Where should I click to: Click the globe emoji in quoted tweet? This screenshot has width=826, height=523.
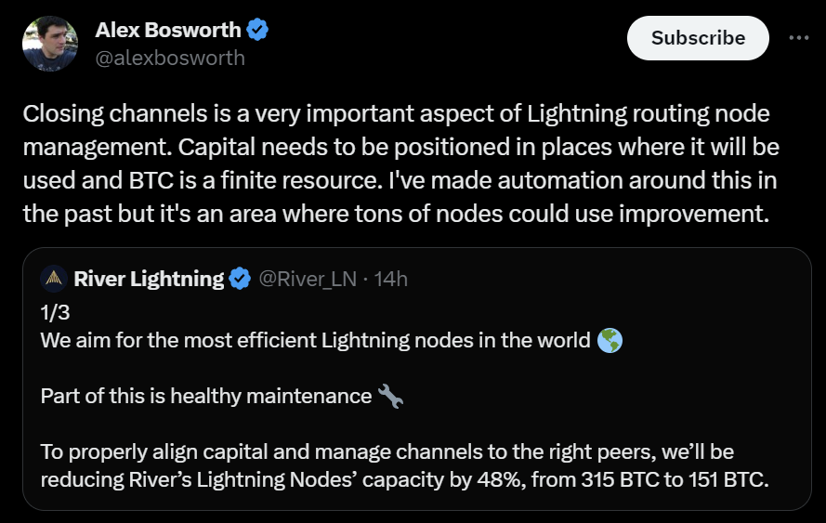tap(610, 340)
